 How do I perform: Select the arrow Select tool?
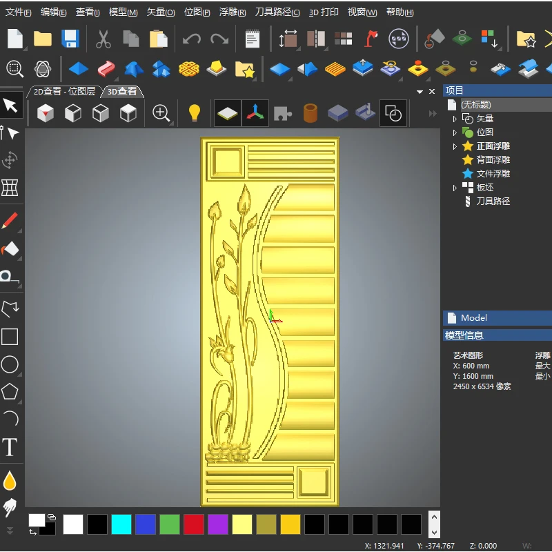click(x=10, y=105)
